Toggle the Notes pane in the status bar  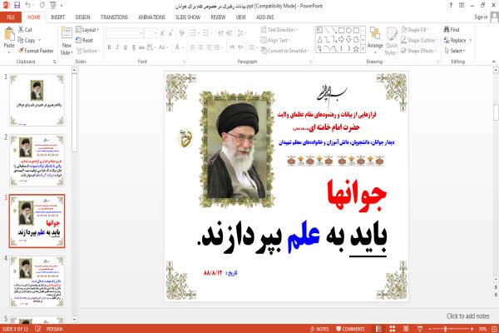click(x=319, y=329)
